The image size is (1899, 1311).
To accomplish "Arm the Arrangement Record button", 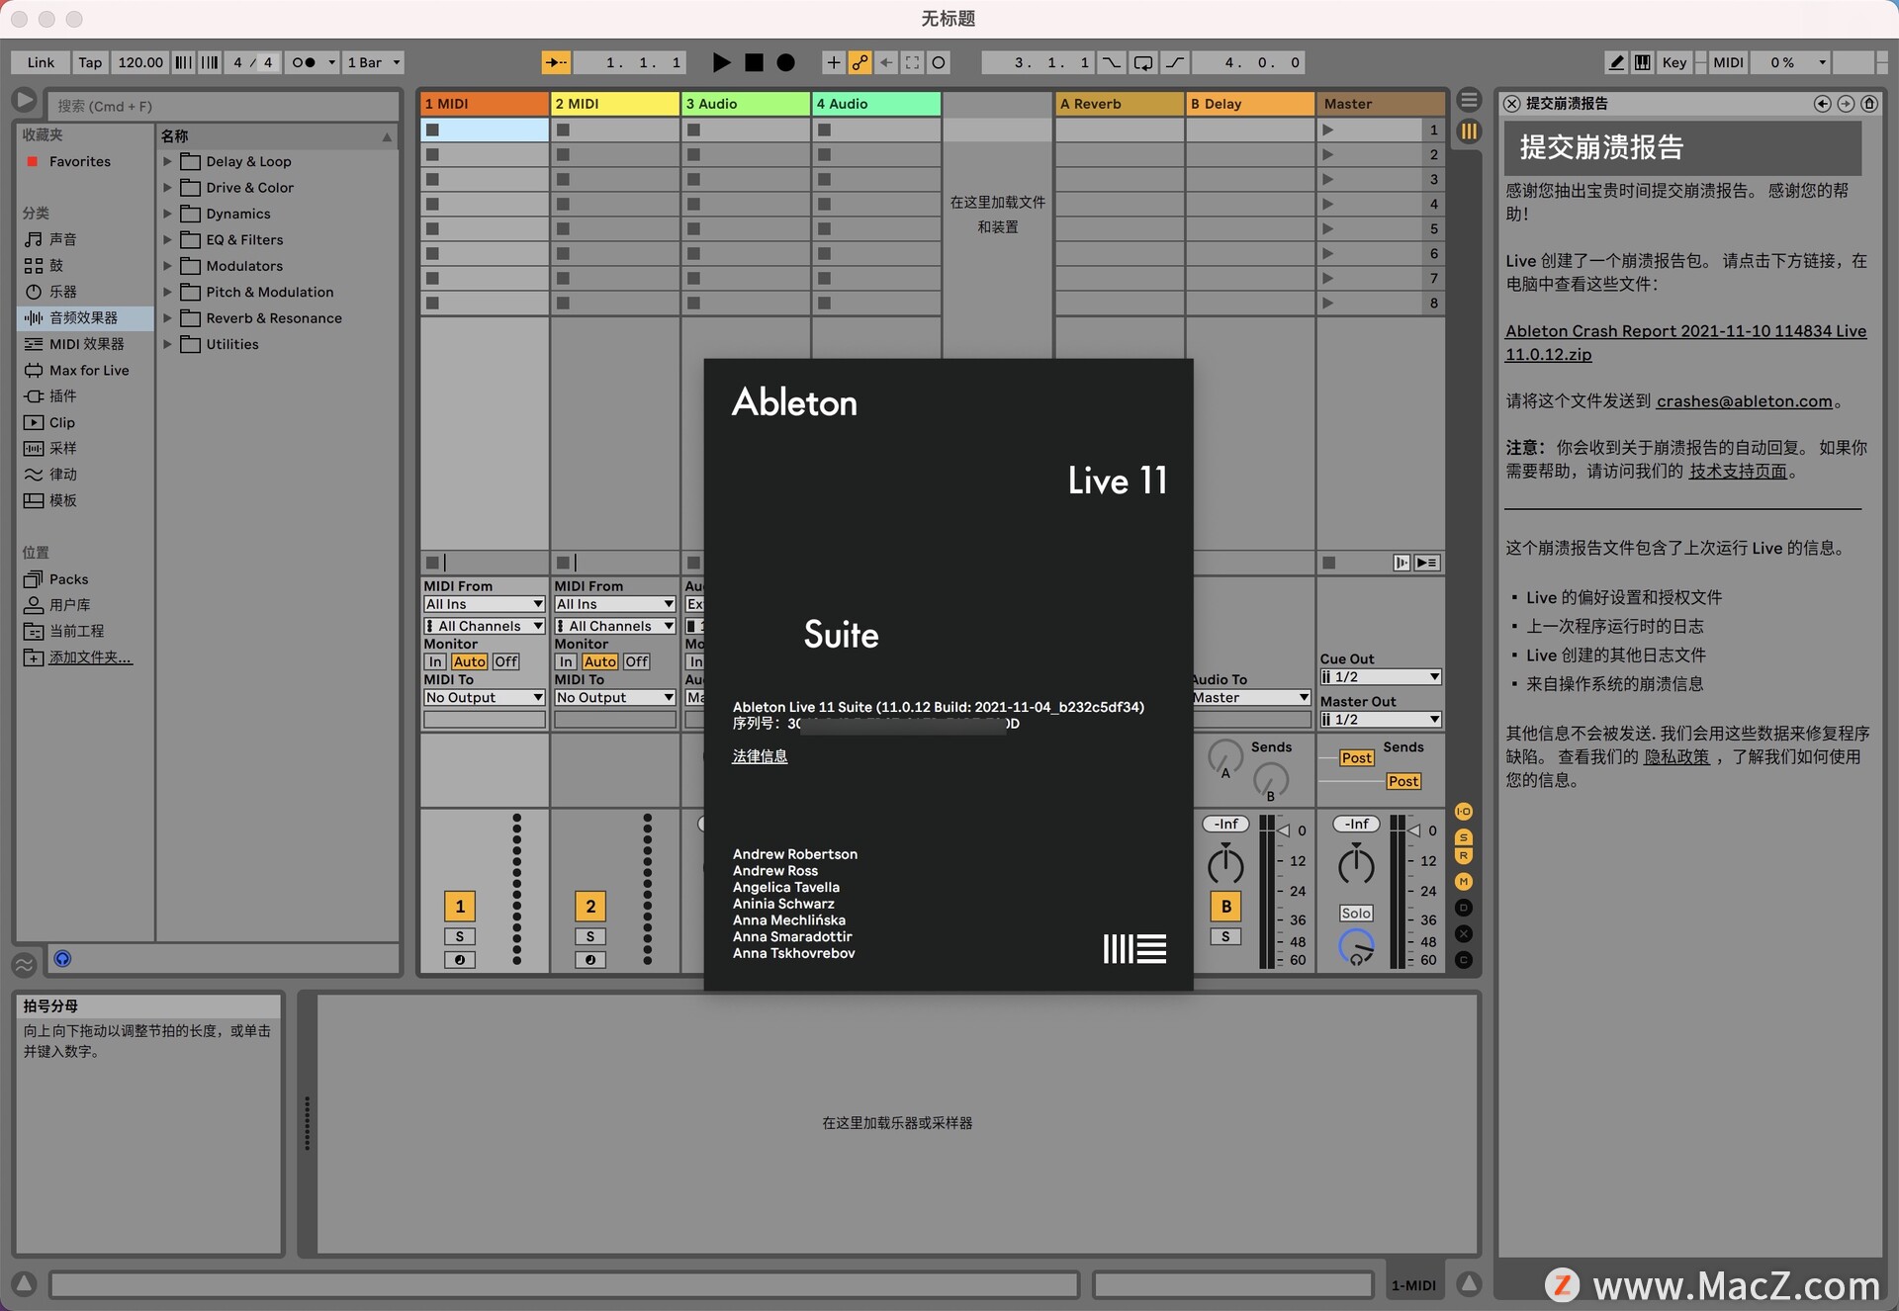I will pyautogui.click(x=785, y=62).
